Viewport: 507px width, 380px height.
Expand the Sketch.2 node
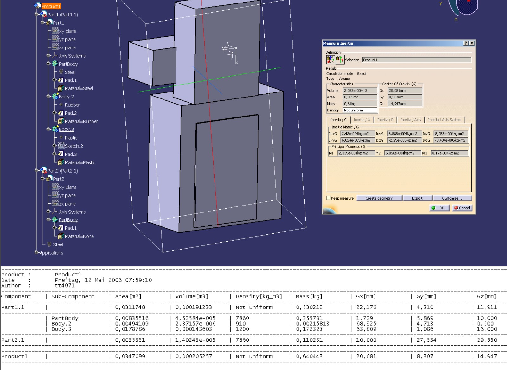click(x=54, y=146)
